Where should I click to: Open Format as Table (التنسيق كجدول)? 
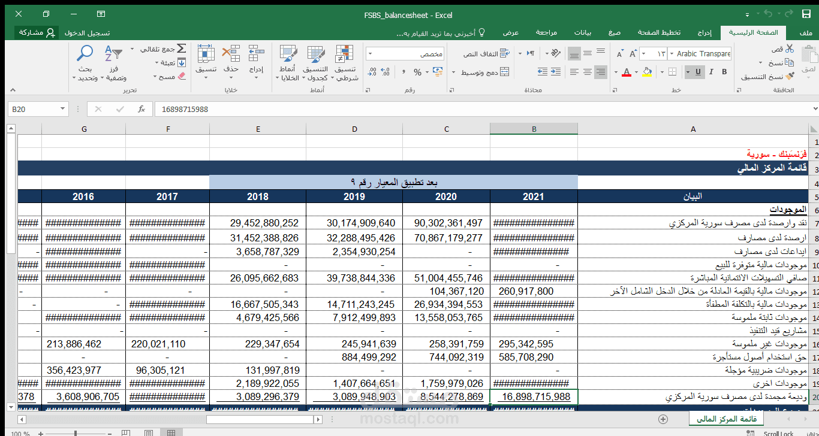(x=315, y=63)
